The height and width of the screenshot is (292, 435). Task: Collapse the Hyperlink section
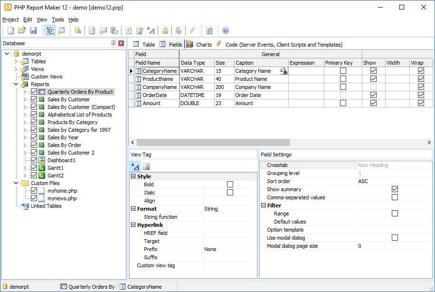133,224
